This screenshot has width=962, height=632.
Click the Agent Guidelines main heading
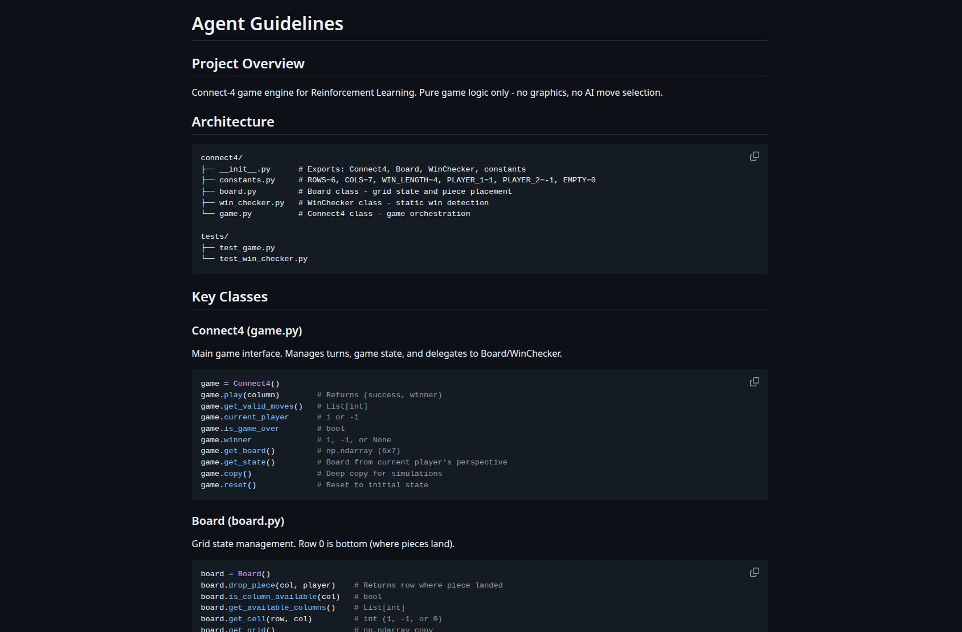(267, 24)
